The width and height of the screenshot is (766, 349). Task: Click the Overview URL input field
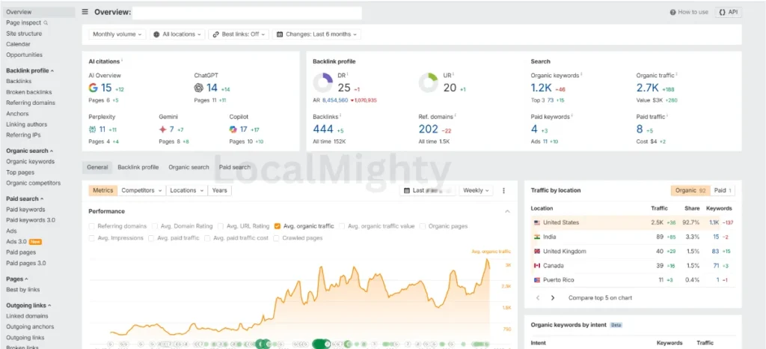tap(248, 12)
